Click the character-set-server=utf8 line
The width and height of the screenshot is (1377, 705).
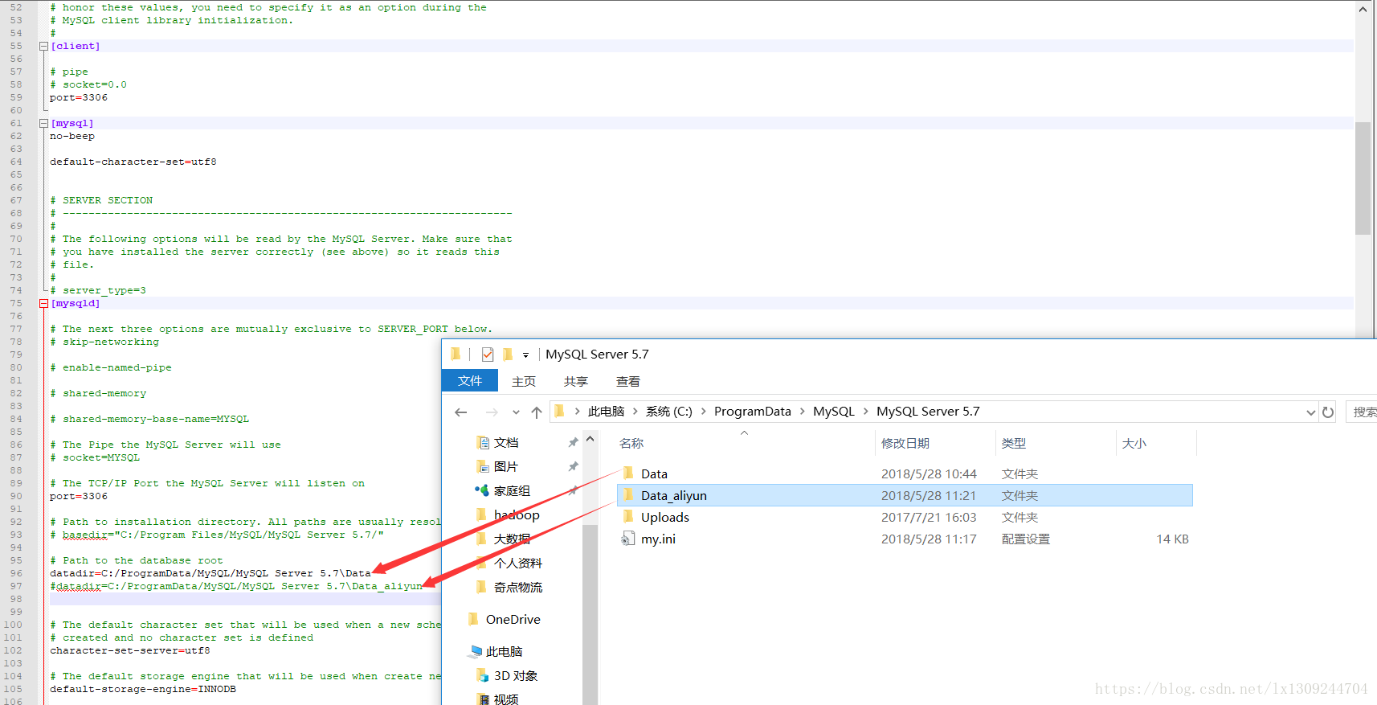tap(130, 650)
